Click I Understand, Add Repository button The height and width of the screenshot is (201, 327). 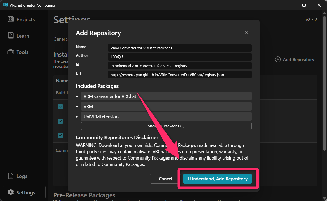[217, 179]
